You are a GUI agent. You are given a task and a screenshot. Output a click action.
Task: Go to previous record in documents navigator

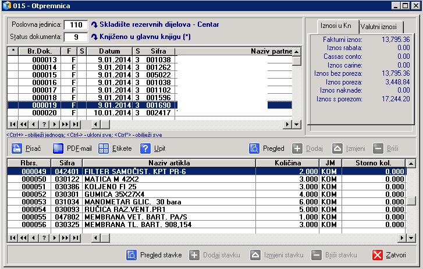tap(33, 124)
